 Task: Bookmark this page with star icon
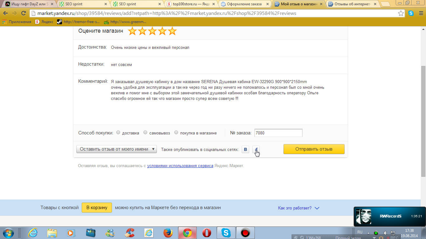(x=401, y=13)
